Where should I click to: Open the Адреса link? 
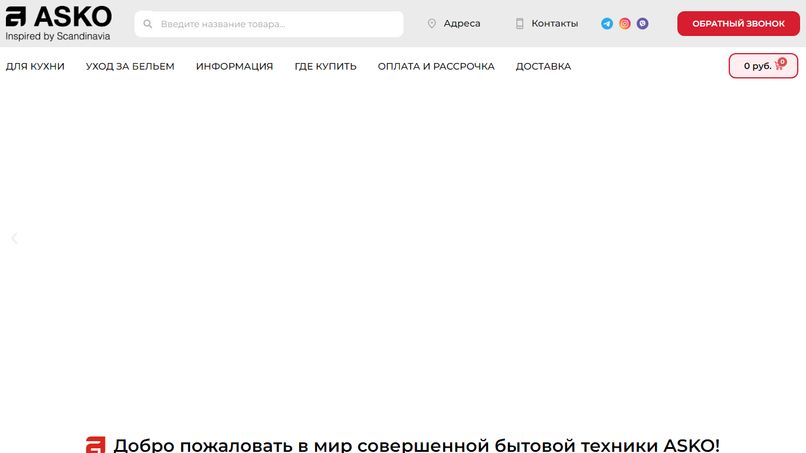coord(462,24)
